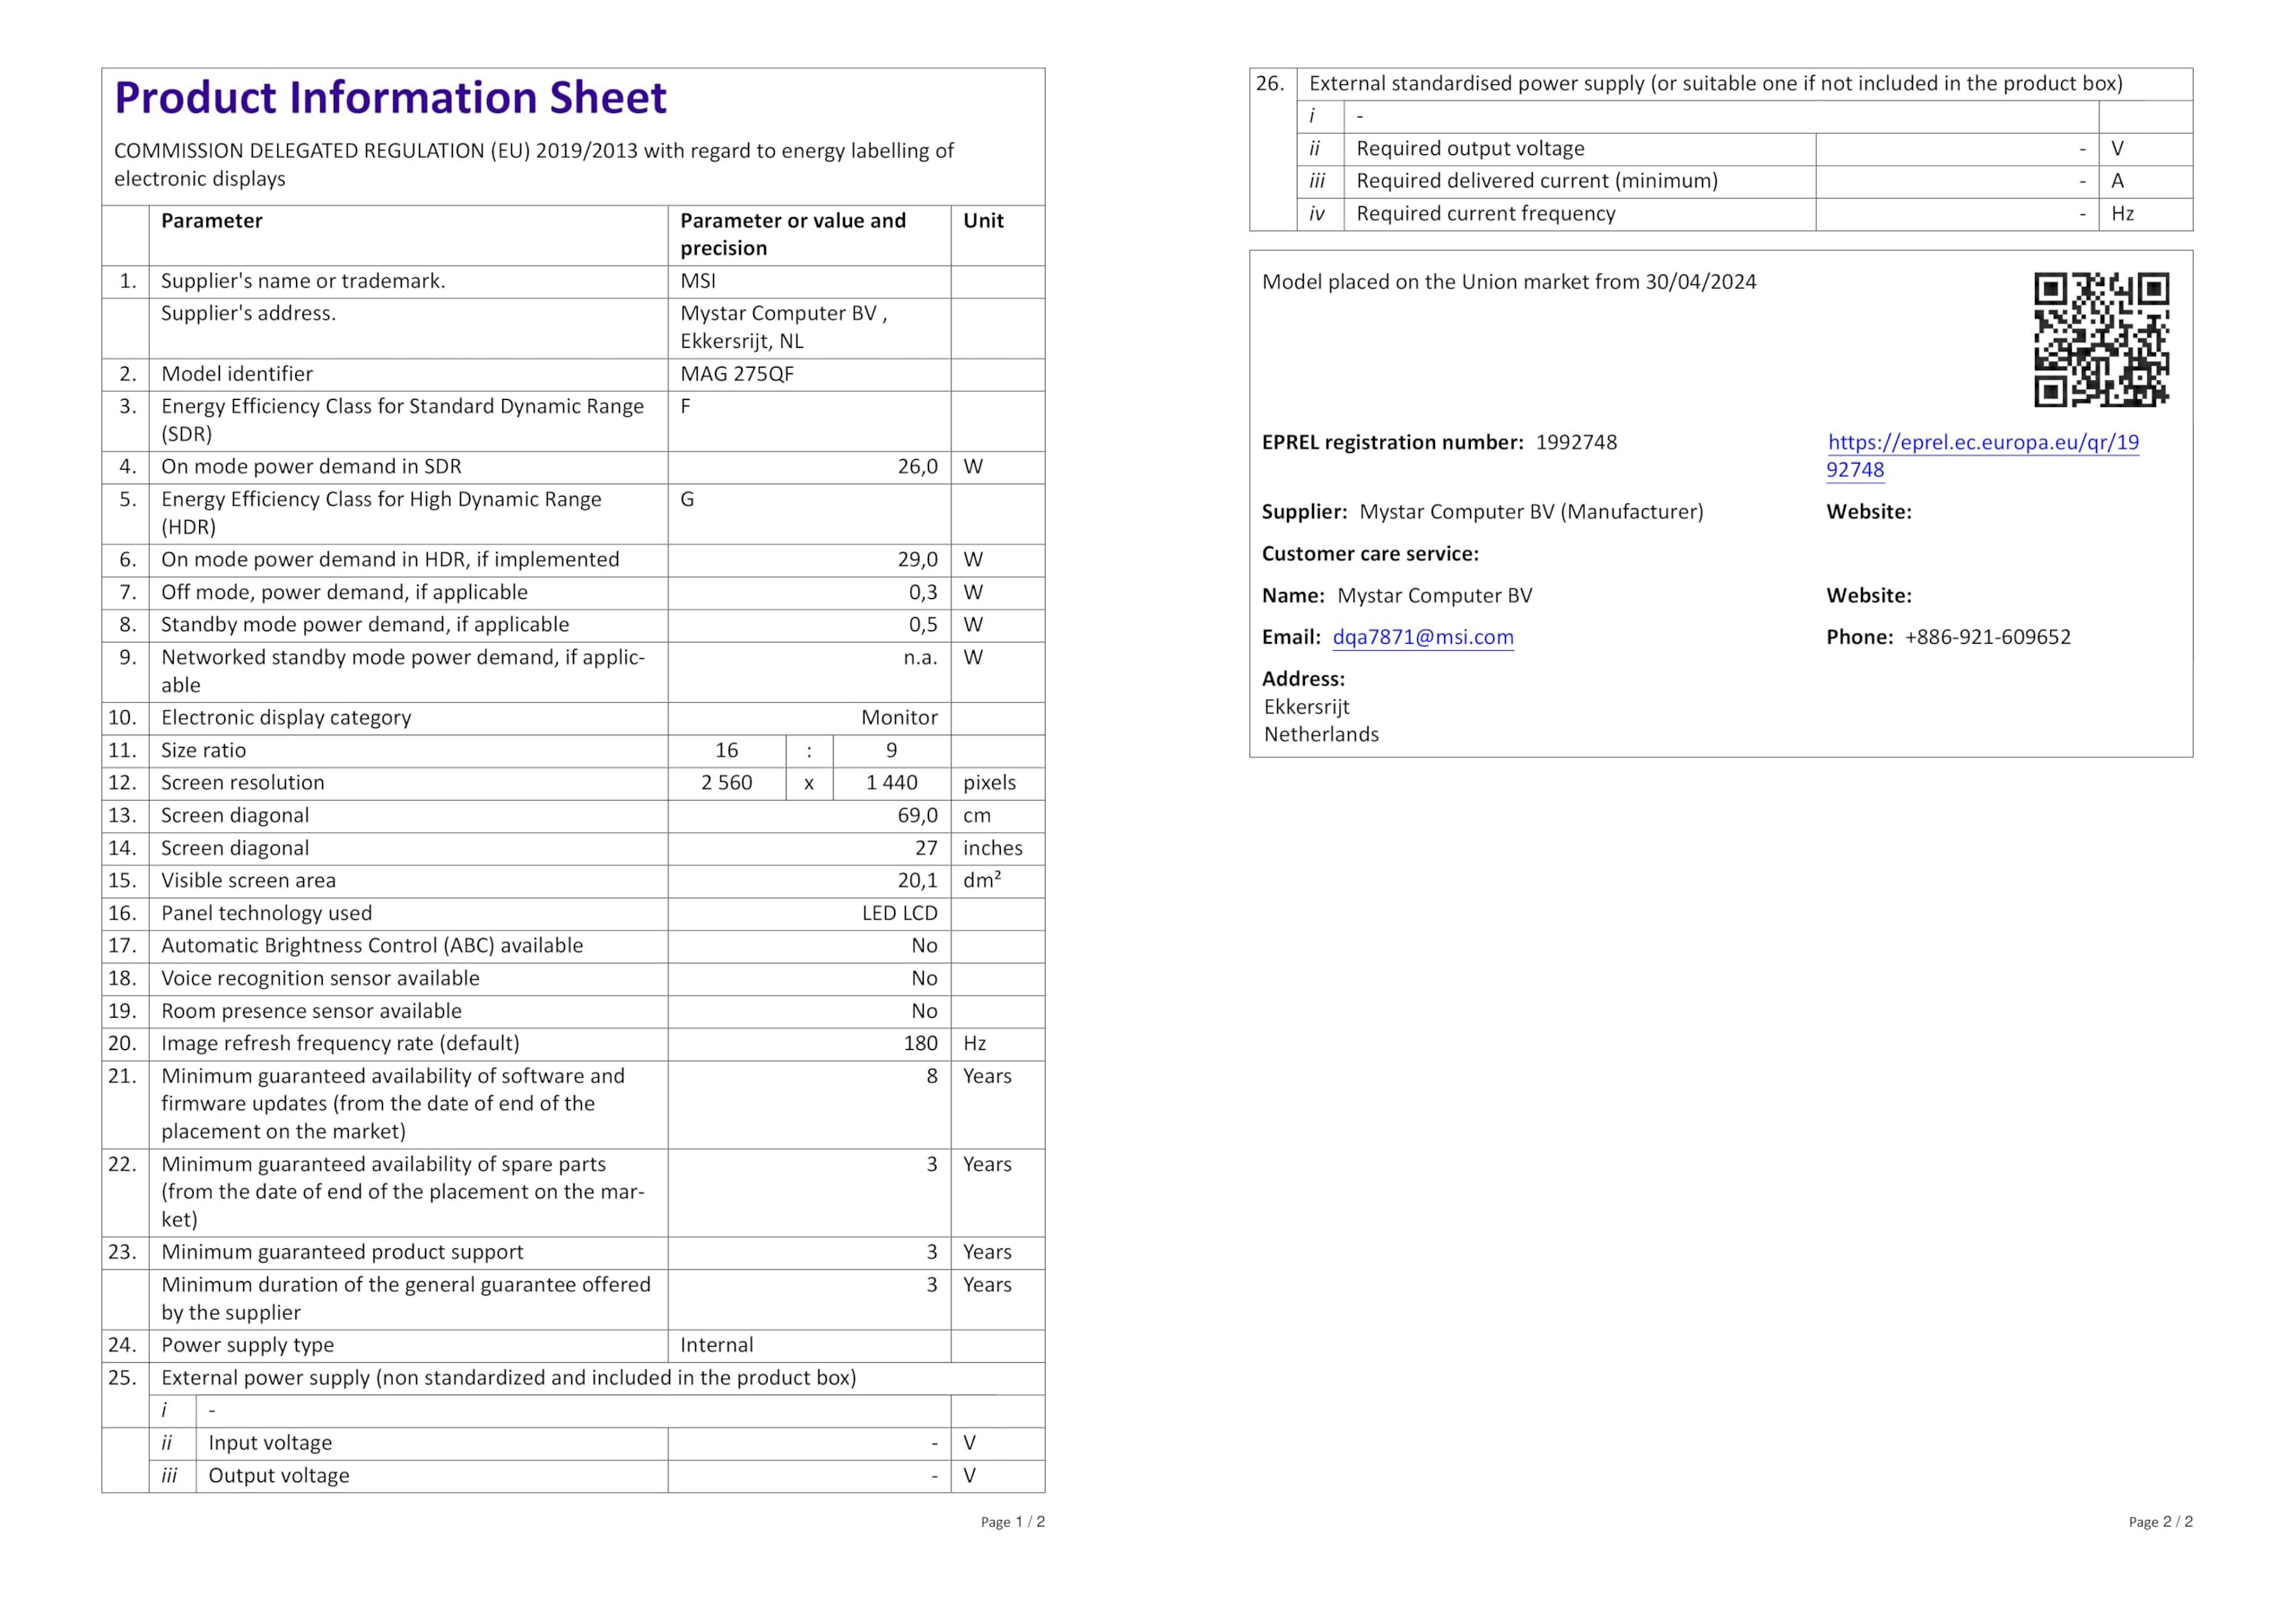Click the Page 2 / 2 footer label
The width and height of the screenshot is (2296, 1623).
[2160, 1523]
